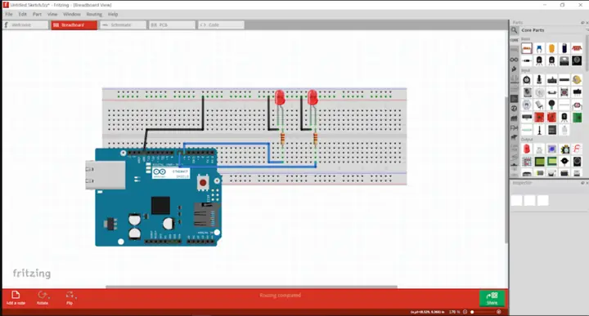This screenshot has width=589, height=316.
Task: Select the left resistor on breadboard
Action: [282, 138]
